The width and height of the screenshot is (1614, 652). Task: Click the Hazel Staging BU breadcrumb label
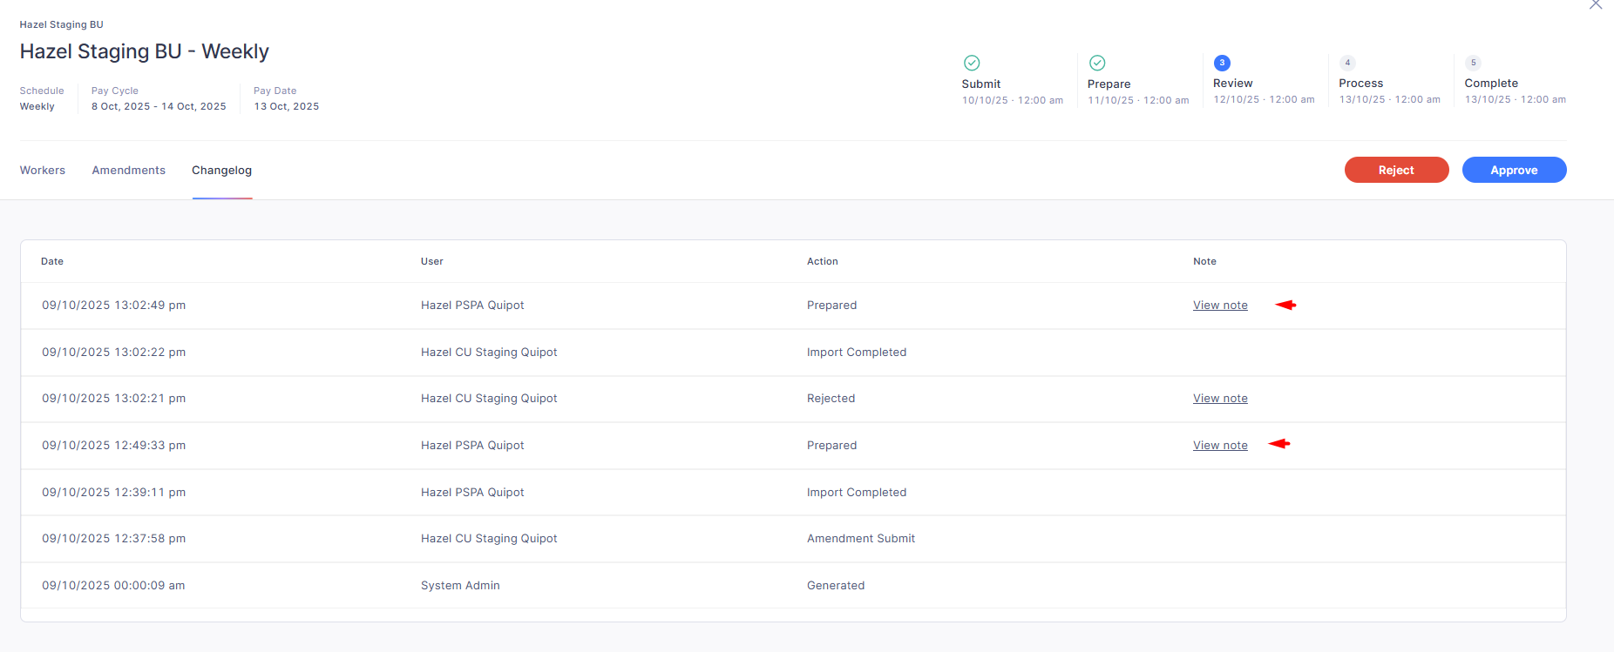coord(62,24)
